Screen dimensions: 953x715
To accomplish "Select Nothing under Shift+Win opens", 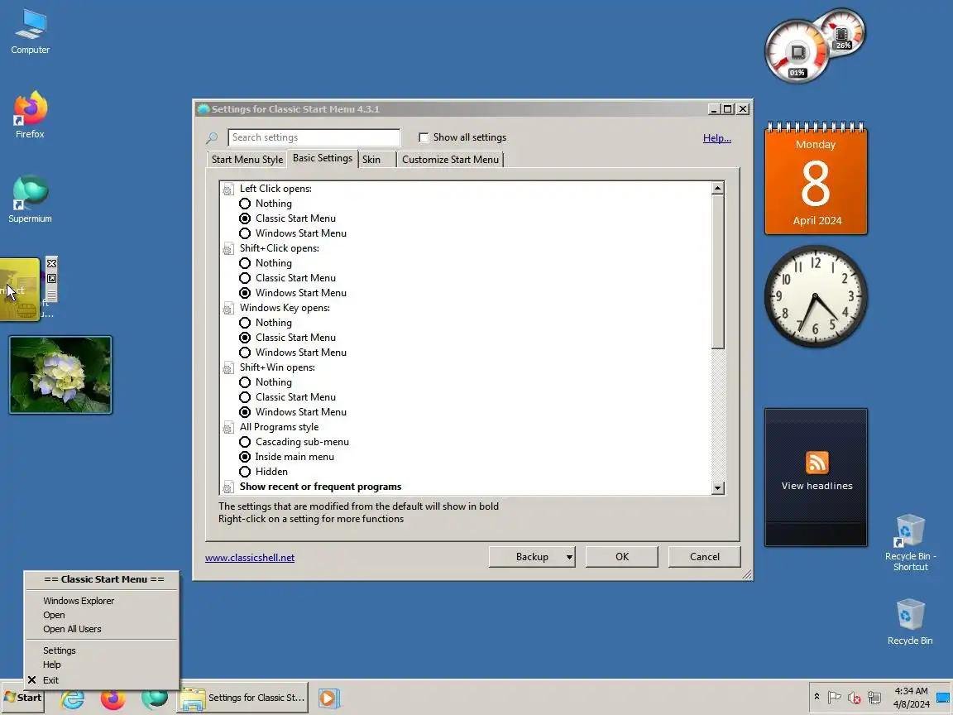I will tap(245, 382).
